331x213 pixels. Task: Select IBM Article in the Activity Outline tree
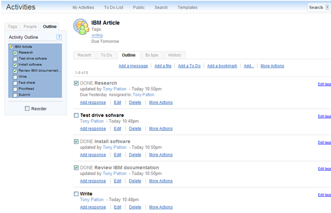(x=23, y=47)
